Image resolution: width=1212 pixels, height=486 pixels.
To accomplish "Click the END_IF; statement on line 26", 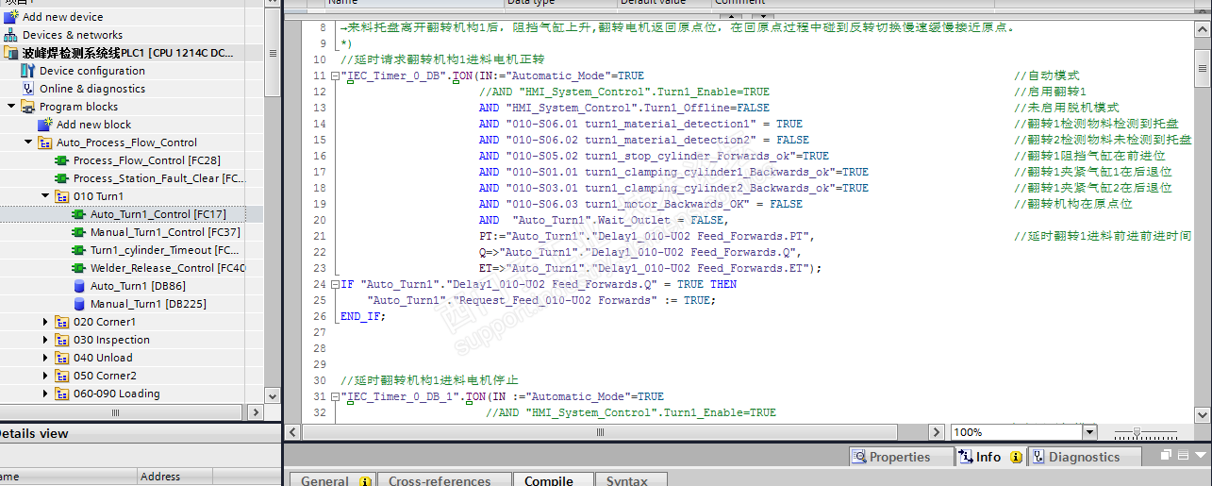I will pos(363,316).
